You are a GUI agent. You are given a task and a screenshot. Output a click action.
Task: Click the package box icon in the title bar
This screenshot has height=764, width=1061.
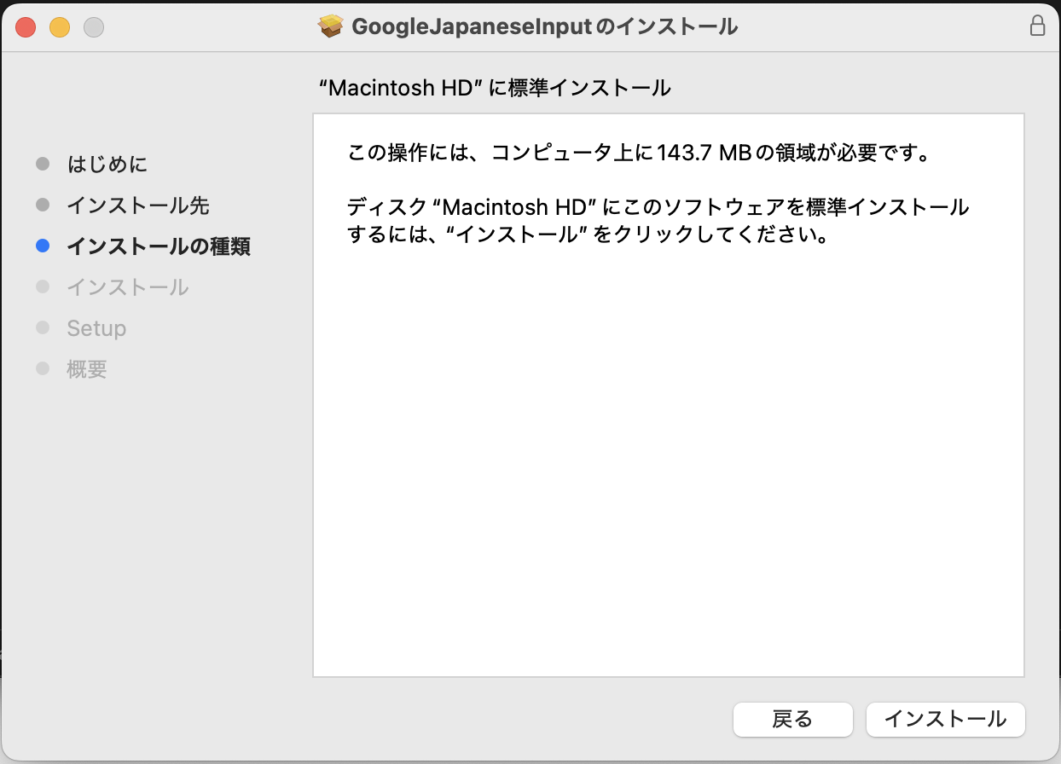[x=330, y=26]
